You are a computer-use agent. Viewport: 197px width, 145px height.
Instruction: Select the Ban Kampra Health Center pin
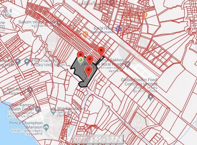pos(38,109)
